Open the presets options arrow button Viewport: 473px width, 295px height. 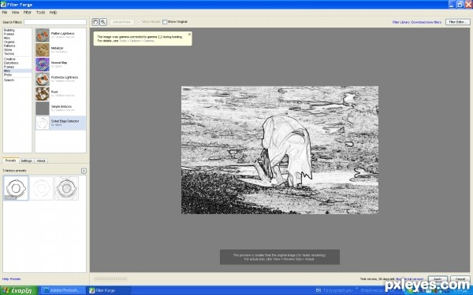(84, 171)
